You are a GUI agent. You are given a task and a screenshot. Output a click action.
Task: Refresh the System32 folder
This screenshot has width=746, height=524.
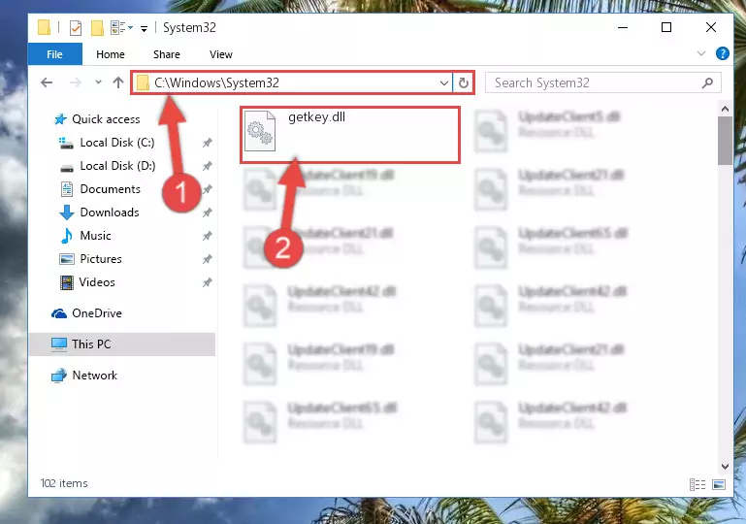[464, 83]
